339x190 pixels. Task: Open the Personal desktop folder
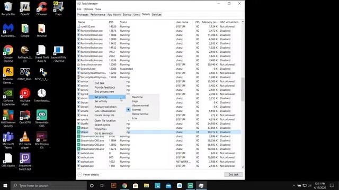41,31
